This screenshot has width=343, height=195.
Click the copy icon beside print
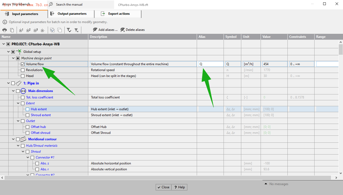tap(12, 30)
